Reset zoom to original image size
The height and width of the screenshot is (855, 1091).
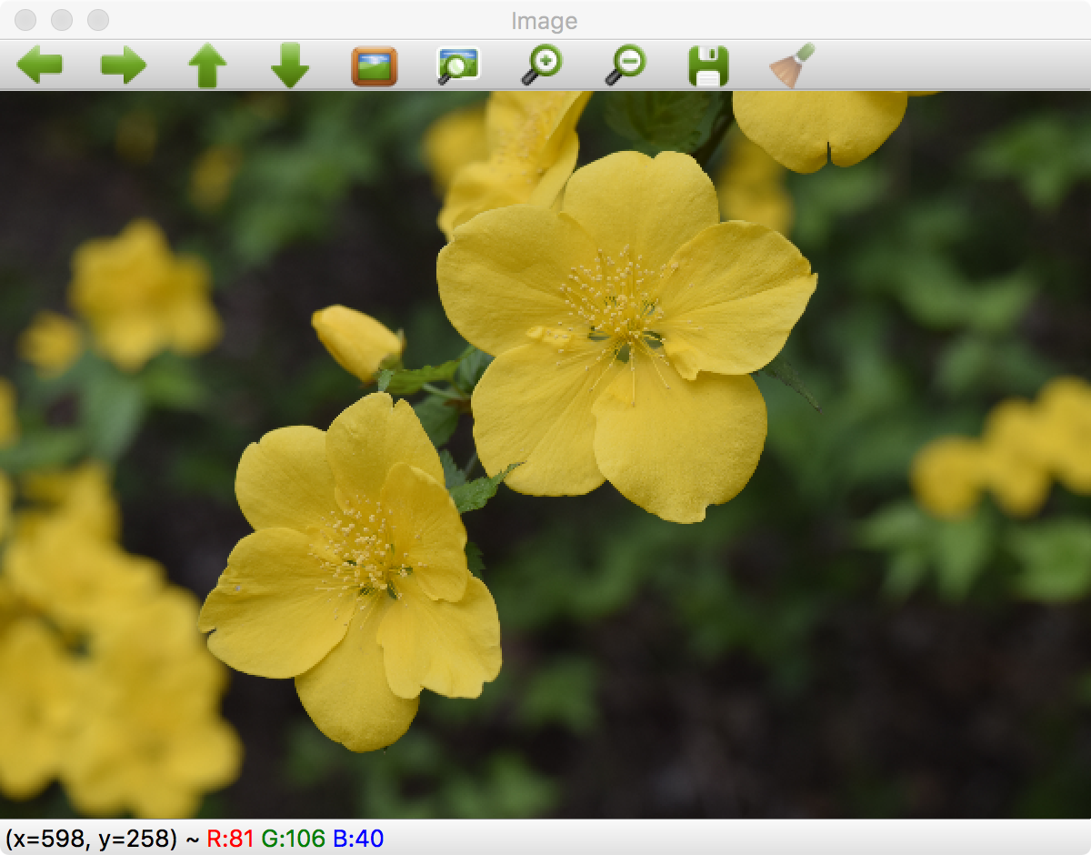pyautogui.click(x=375, y=65)
